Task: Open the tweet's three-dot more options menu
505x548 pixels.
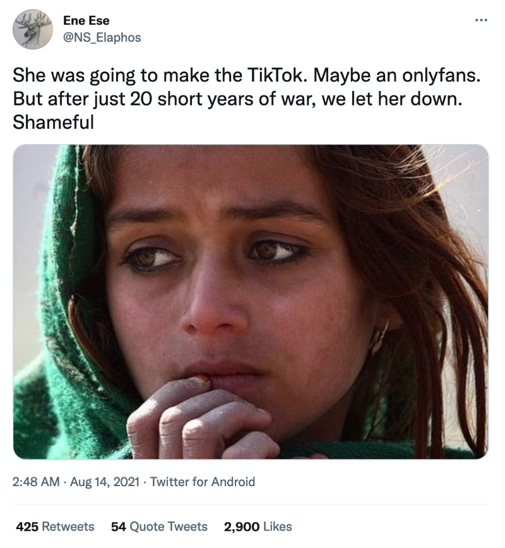Action: point(482,20)
